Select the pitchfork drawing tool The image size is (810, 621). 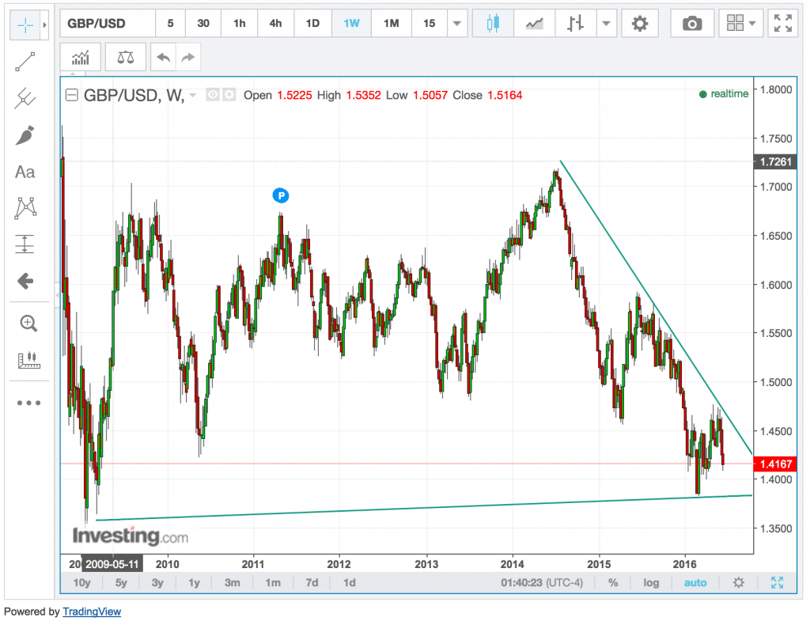point(25,99)
